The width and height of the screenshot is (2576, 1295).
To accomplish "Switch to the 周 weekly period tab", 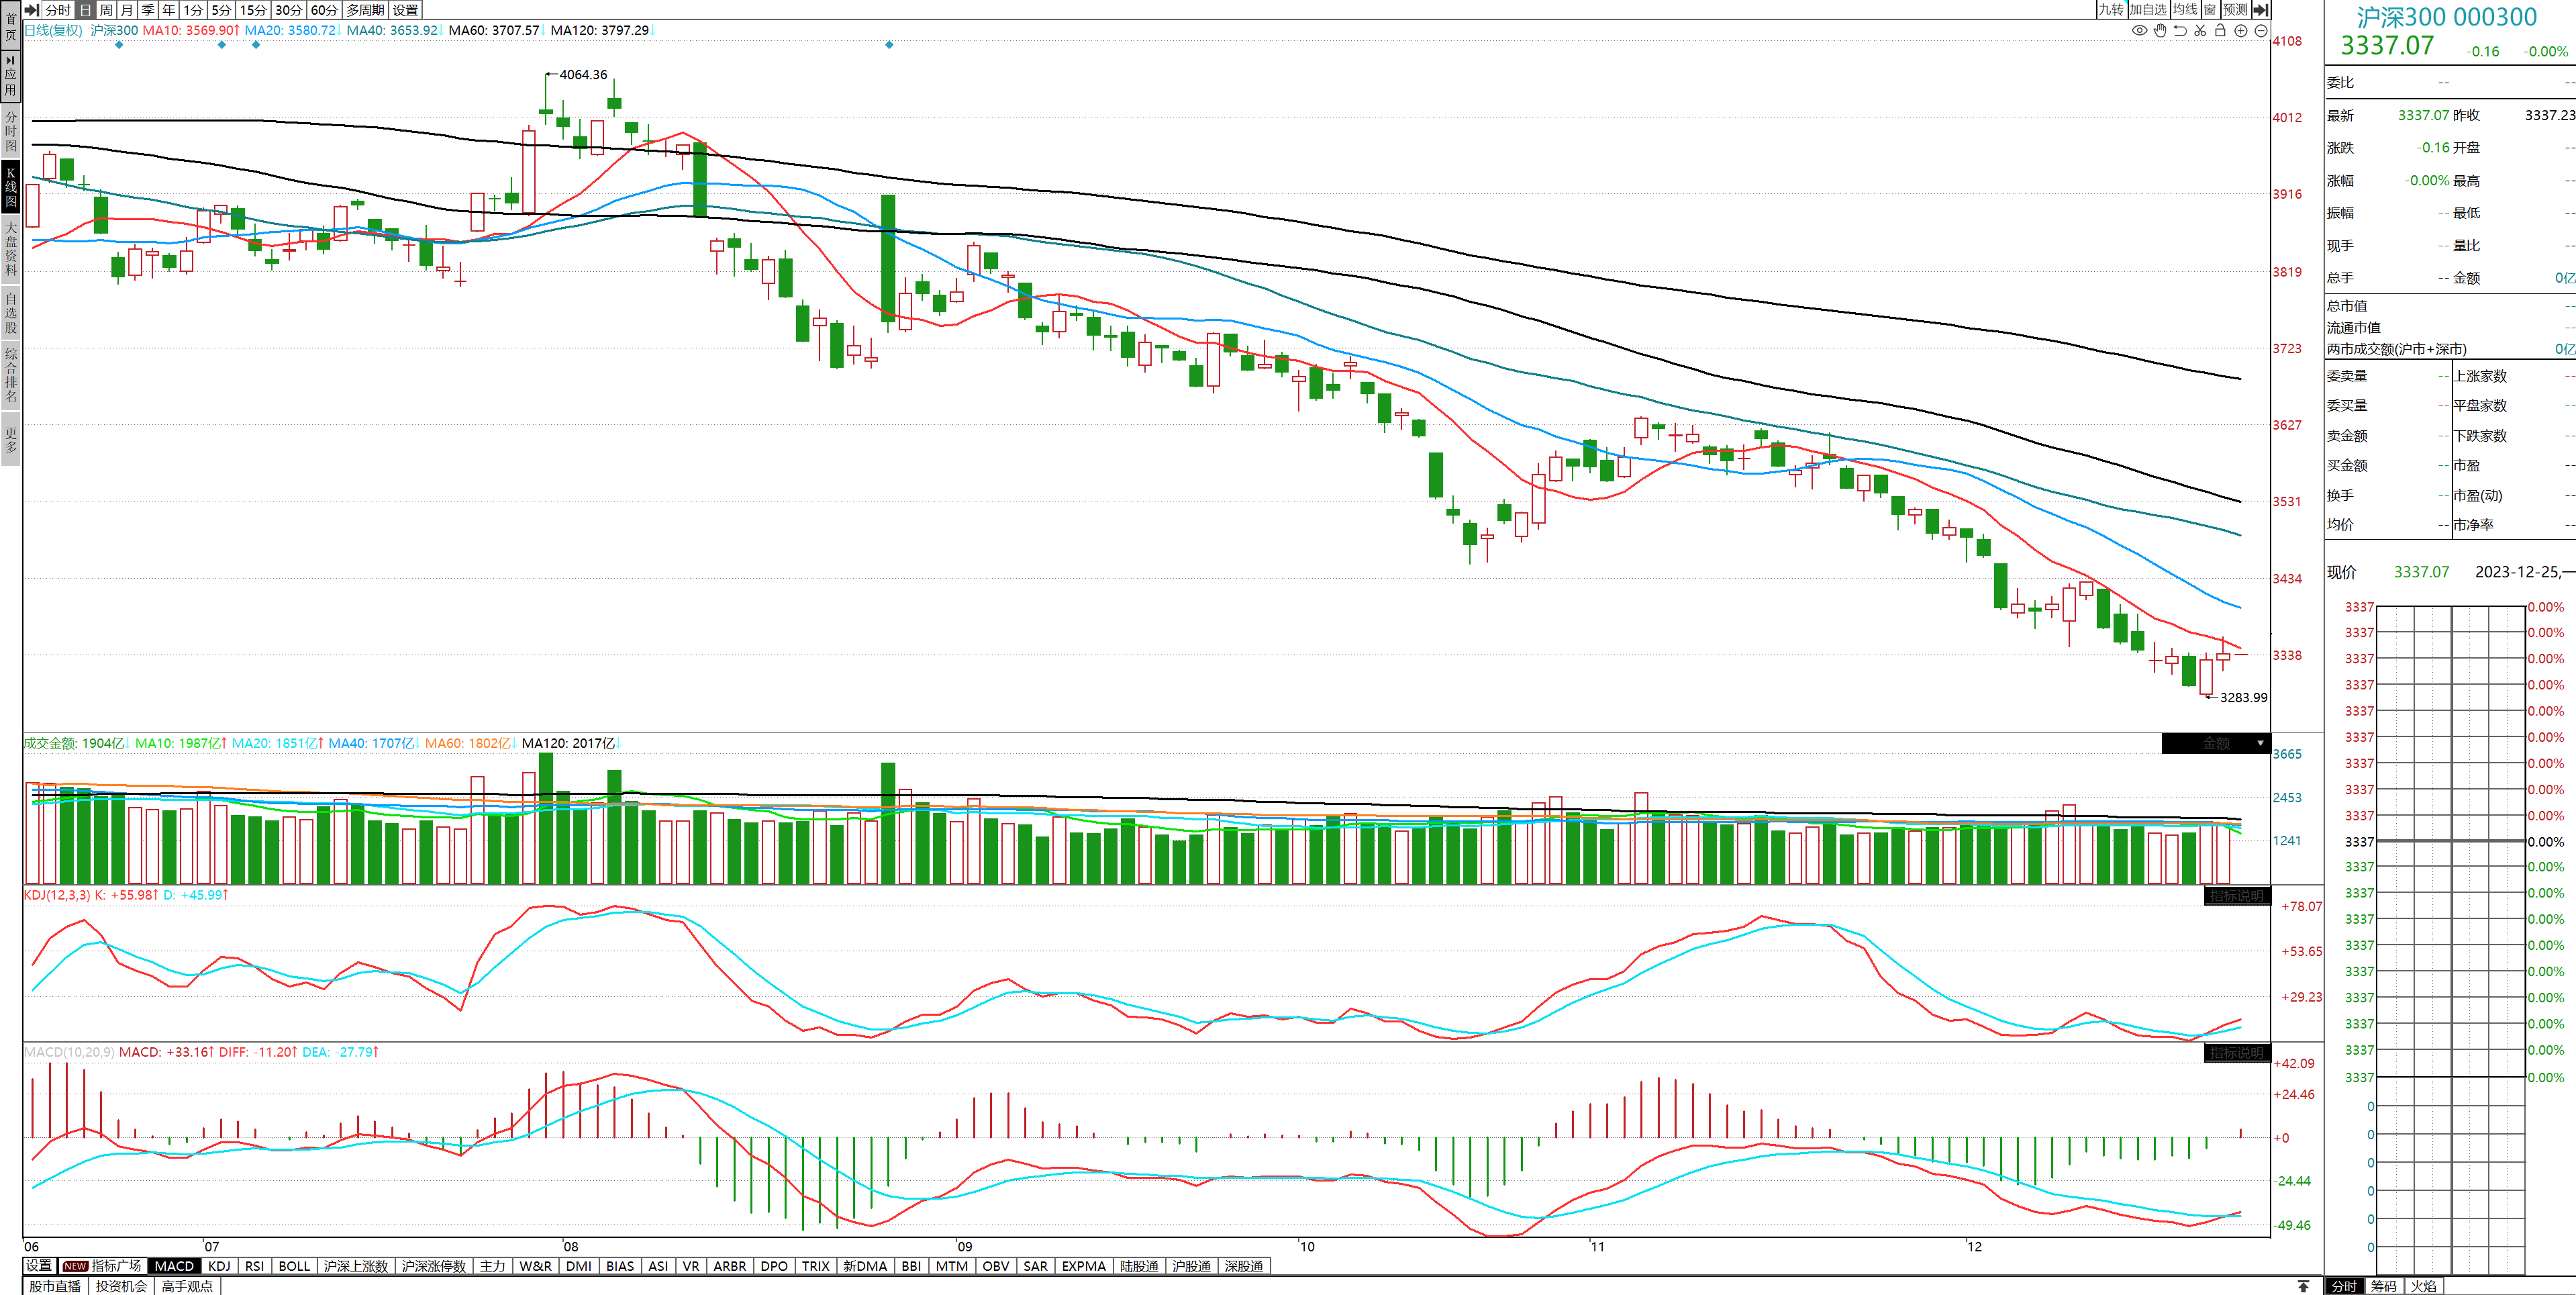I will pyautogui.click(x=106, y=10).
